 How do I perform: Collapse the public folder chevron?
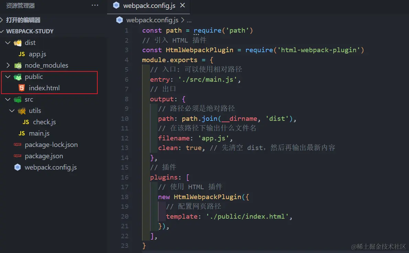pyautogui.click(x=8, y=77)
